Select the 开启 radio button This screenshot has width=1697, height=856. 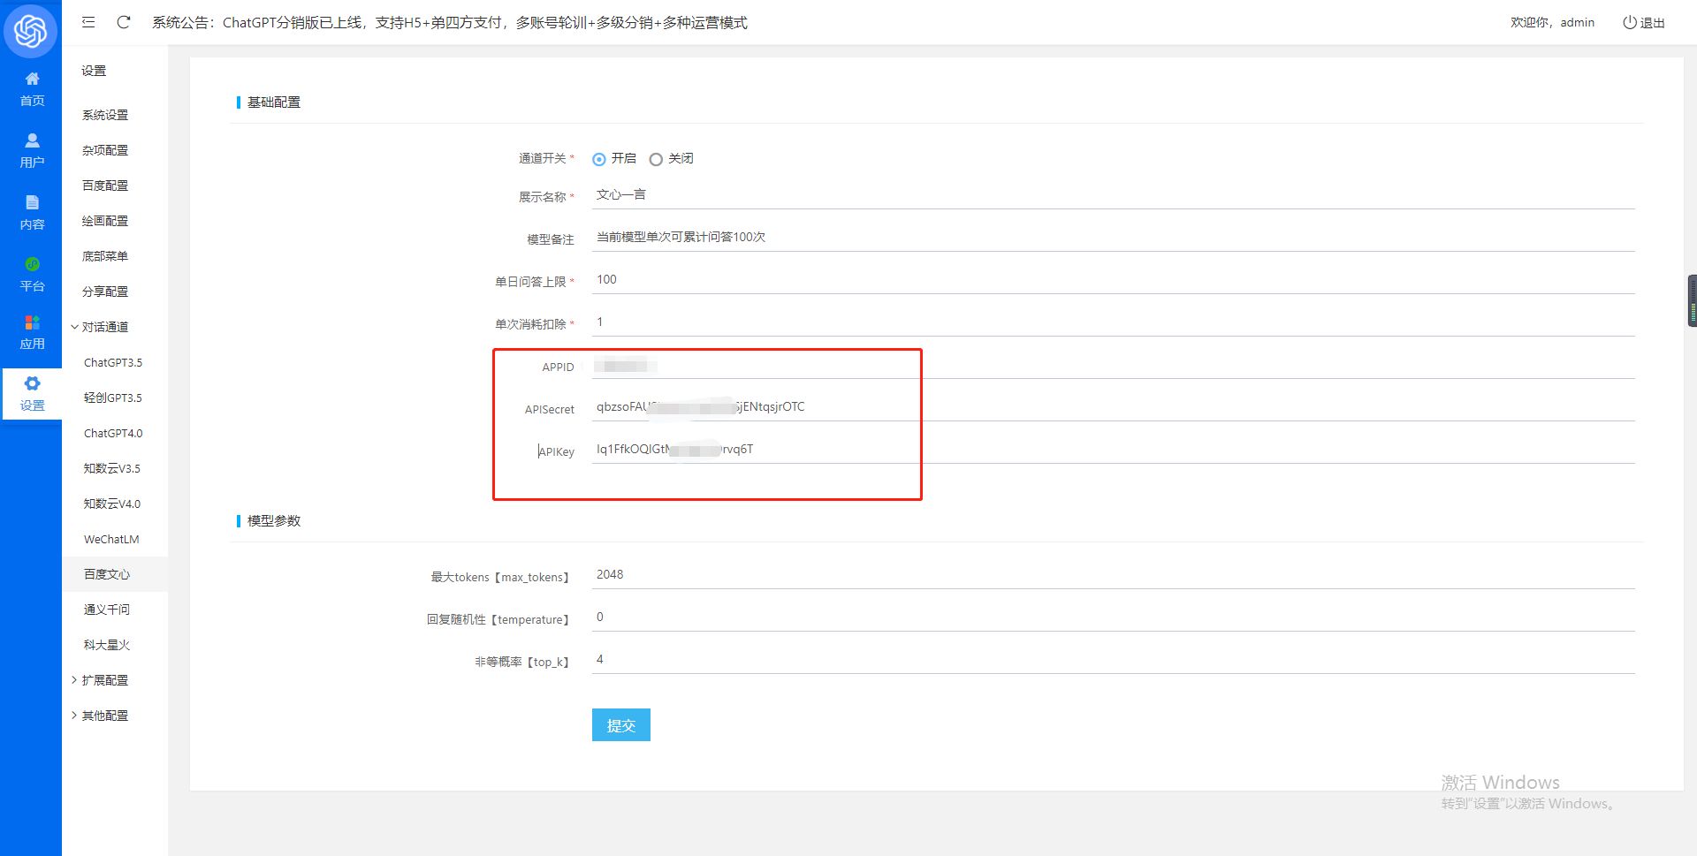coord(599,159)
